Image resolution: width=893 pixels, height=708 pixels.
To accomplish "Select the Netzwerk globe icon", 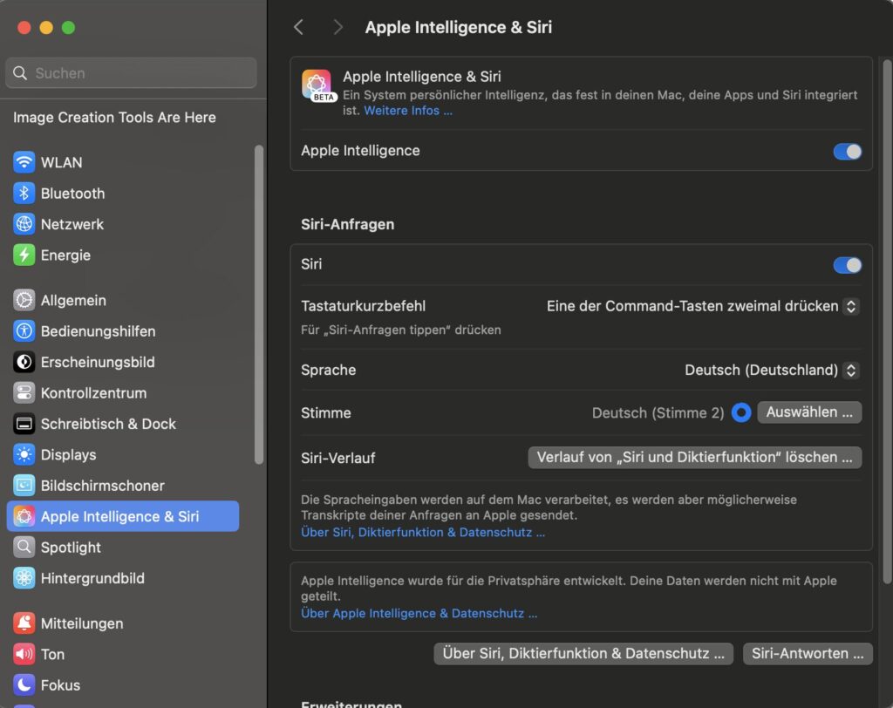I will [24, 224].
